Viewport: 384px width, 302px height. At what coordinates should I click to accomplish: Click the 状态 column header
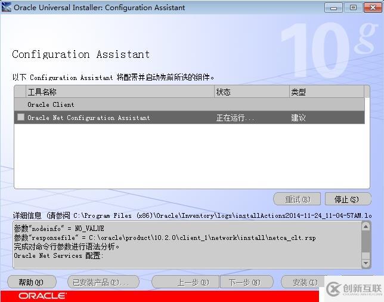252,92
